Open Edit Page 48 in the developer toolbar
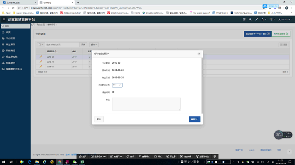The image size is (295, 165). pyautogui.click(x=116, y=156)
